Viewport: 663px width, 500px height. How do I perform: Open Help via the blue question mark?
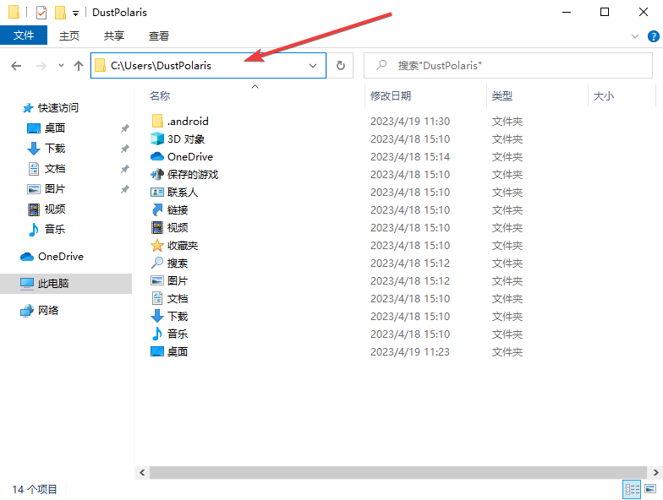pos(653,36)
